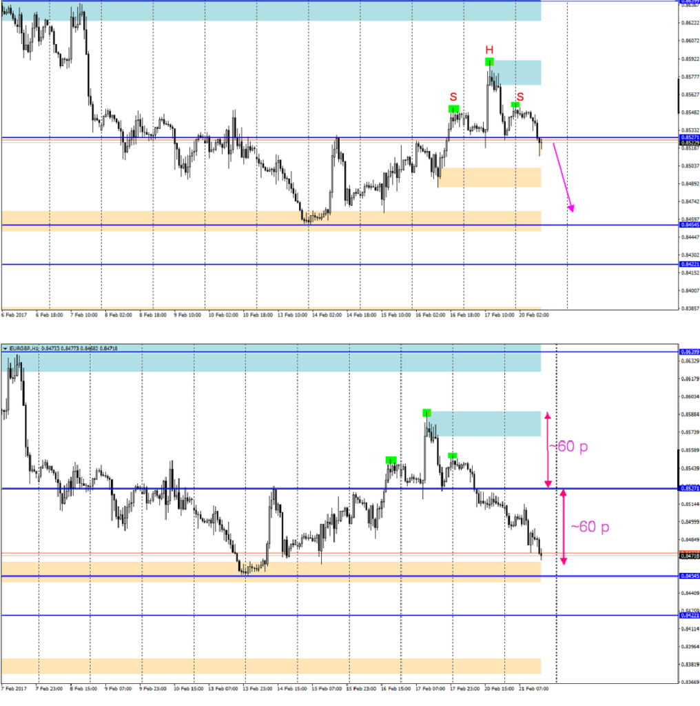Click the 10 Feb 15:00 time label
The height and width of the screenshot is (706, 700).
189,689
